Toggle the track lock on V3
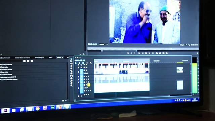Image resolution: width=215 pixels, height=121 pixels. [x=79, y=65]
